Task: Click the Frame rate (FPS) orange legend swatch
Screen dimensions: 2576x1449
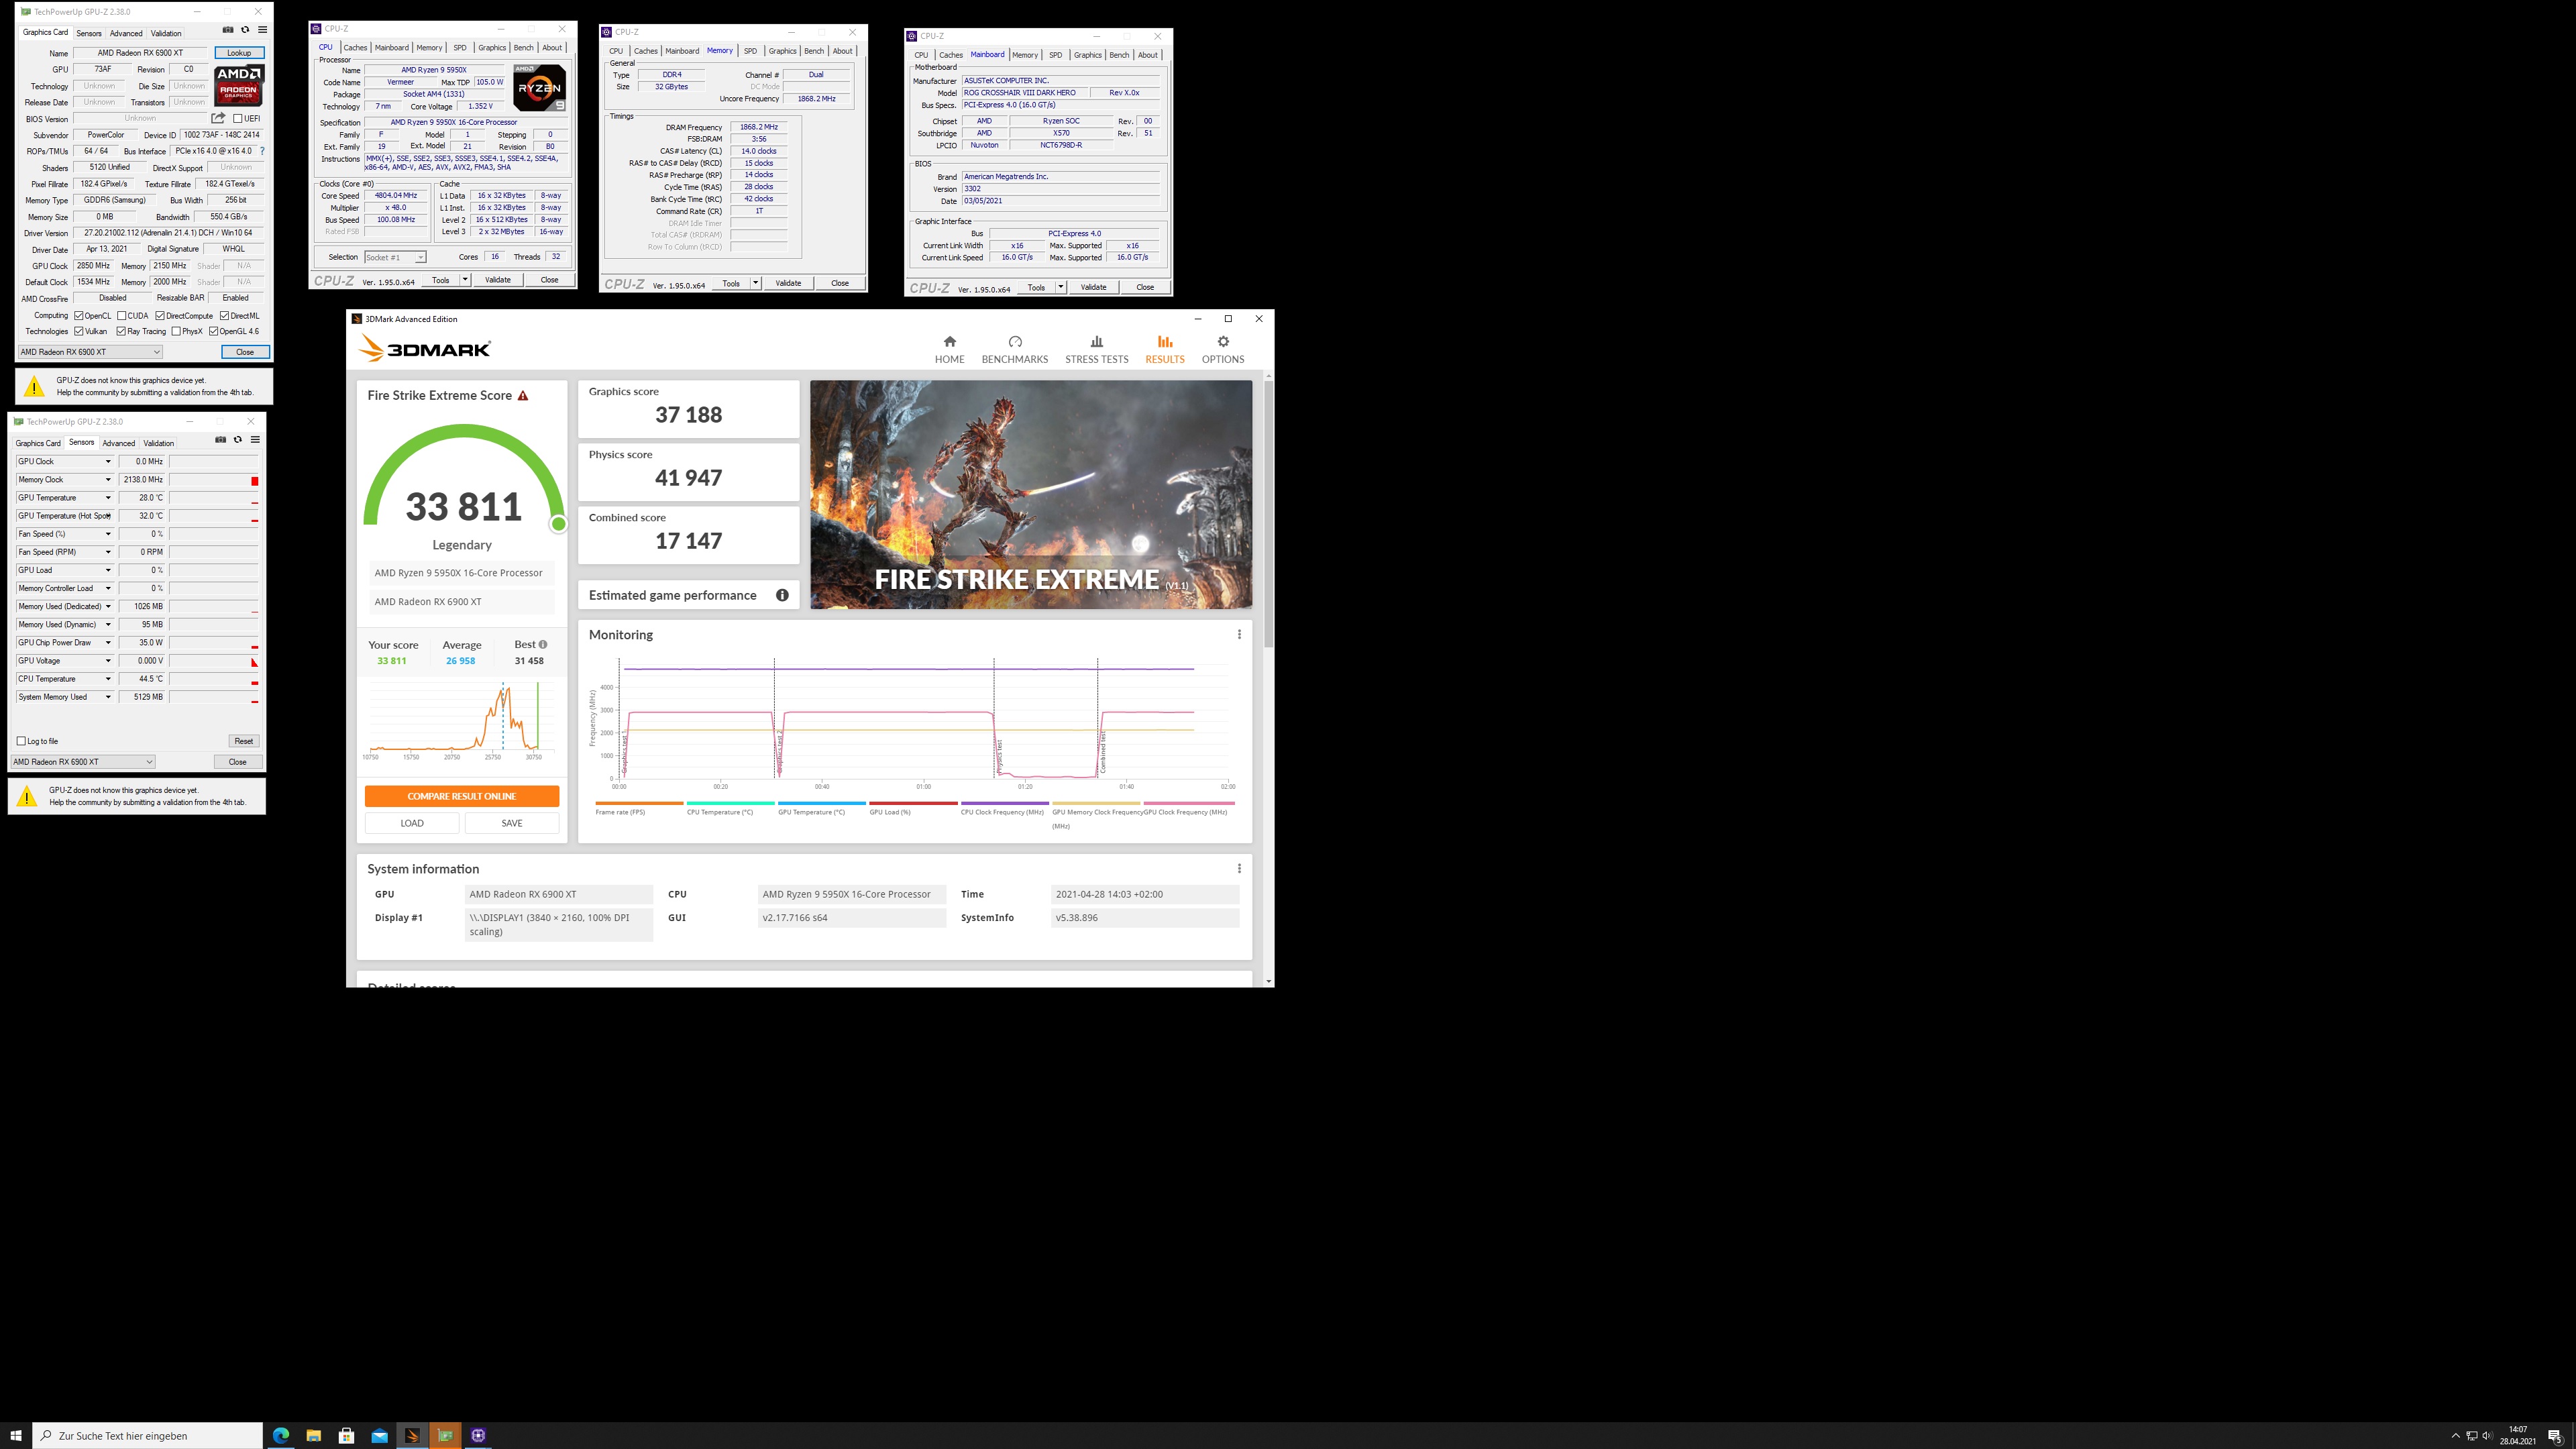Action: (x=639, y=803)
